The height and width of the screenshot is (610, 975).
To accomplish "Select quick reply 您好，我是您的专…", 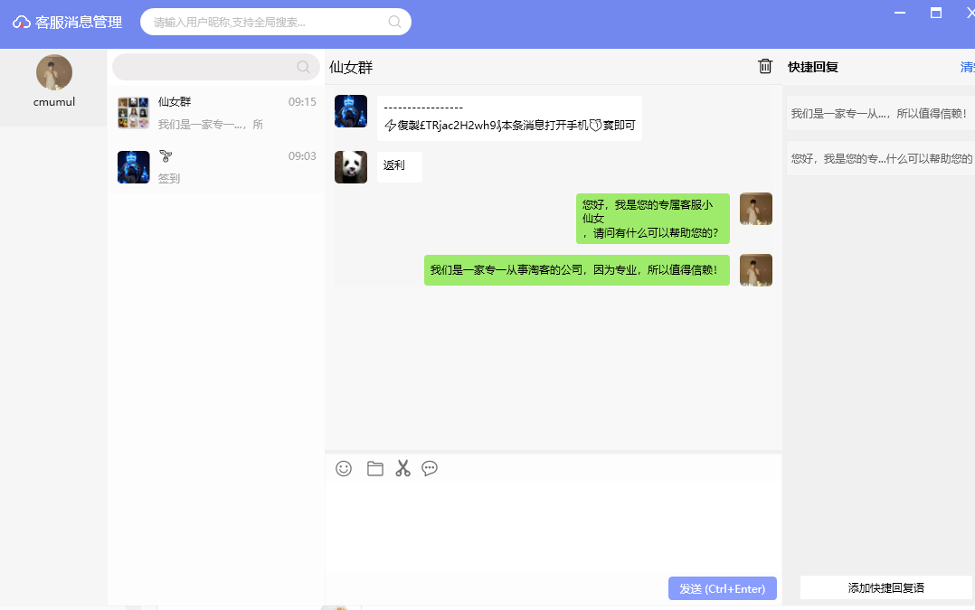I will pos(881,158).
